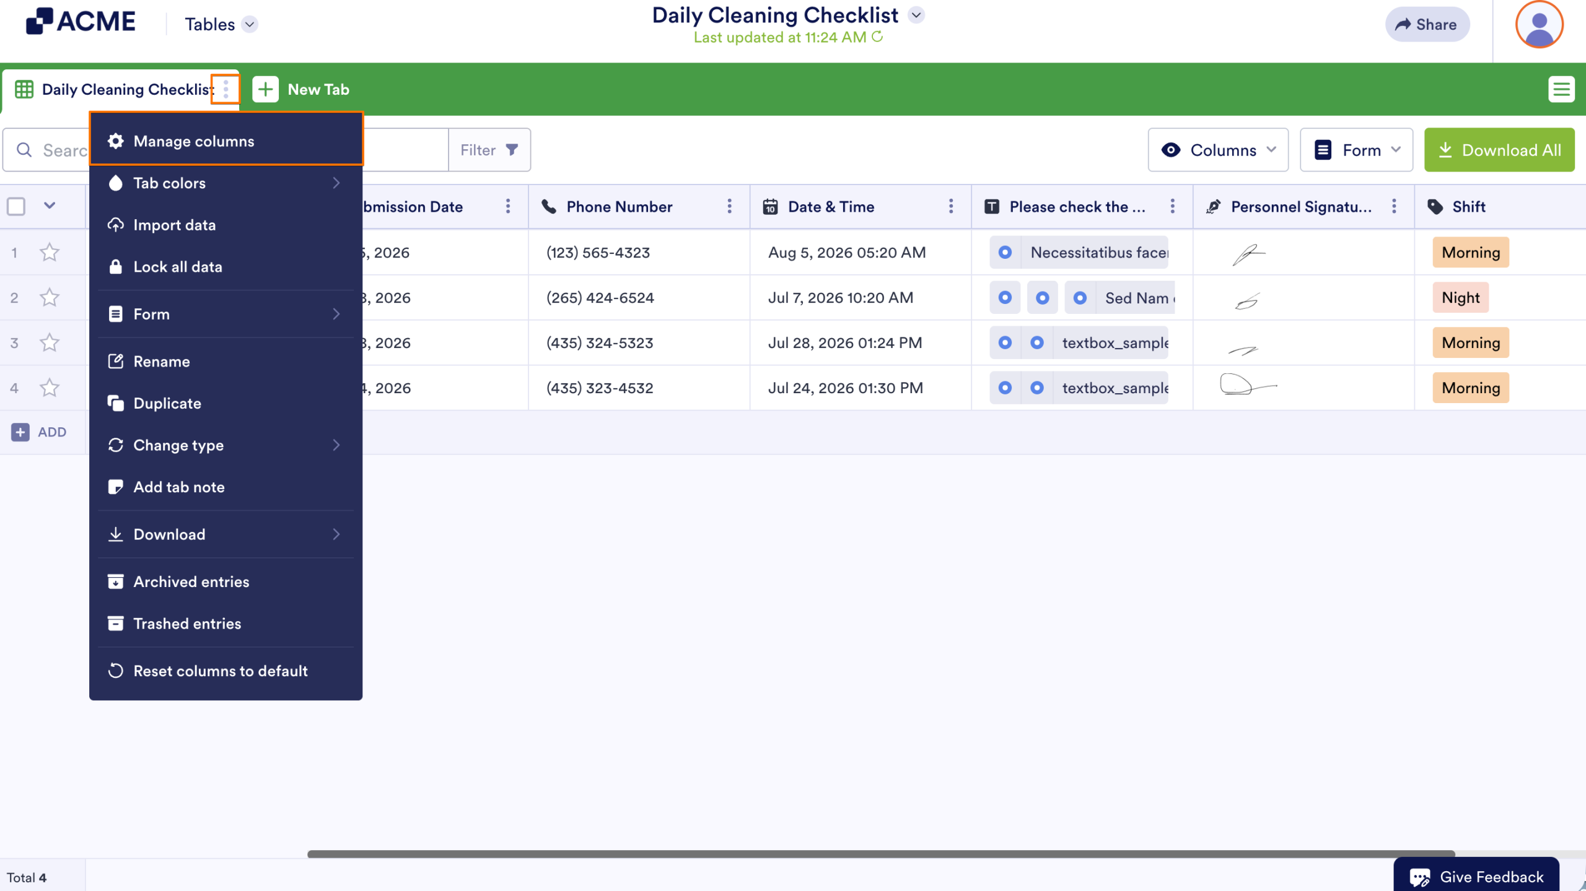The image size is (1586, 891).
Task: Open Phone Number column options dots
Action: (x=729, y=207)
